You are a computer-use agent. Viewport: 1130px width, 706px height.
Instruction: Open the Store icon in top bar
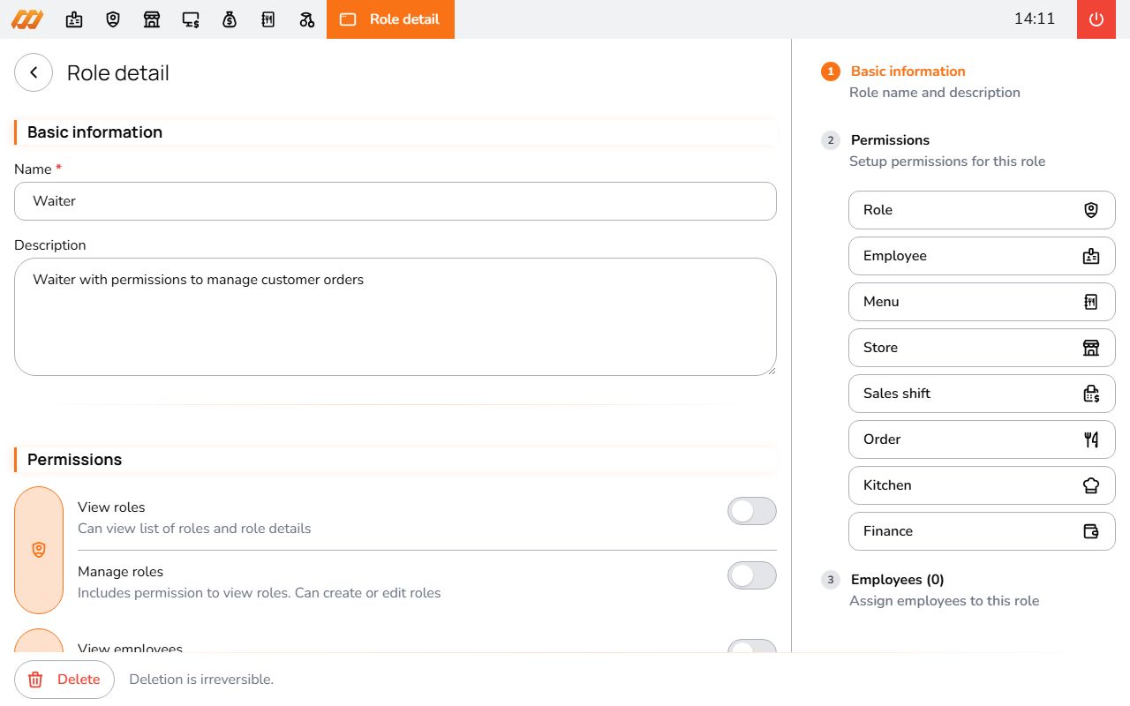tap(152, 19)
